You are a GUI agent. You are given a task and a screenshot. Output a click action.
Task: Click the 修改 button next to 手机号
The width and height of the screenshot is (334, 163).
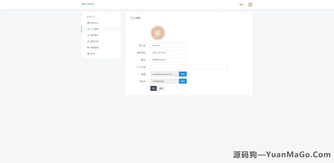coord(183,81)
